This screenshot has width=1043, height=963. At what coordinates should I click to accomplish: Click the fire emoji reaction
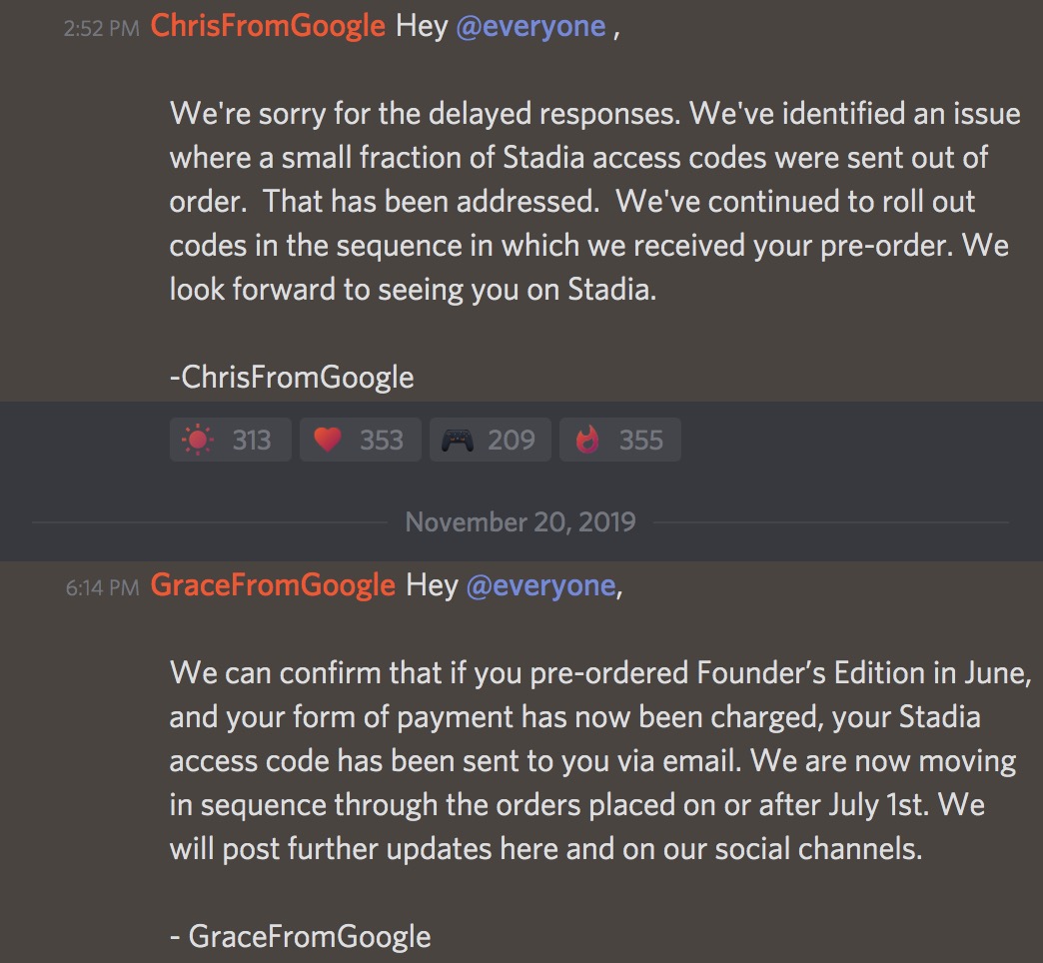tap(587, 440)
